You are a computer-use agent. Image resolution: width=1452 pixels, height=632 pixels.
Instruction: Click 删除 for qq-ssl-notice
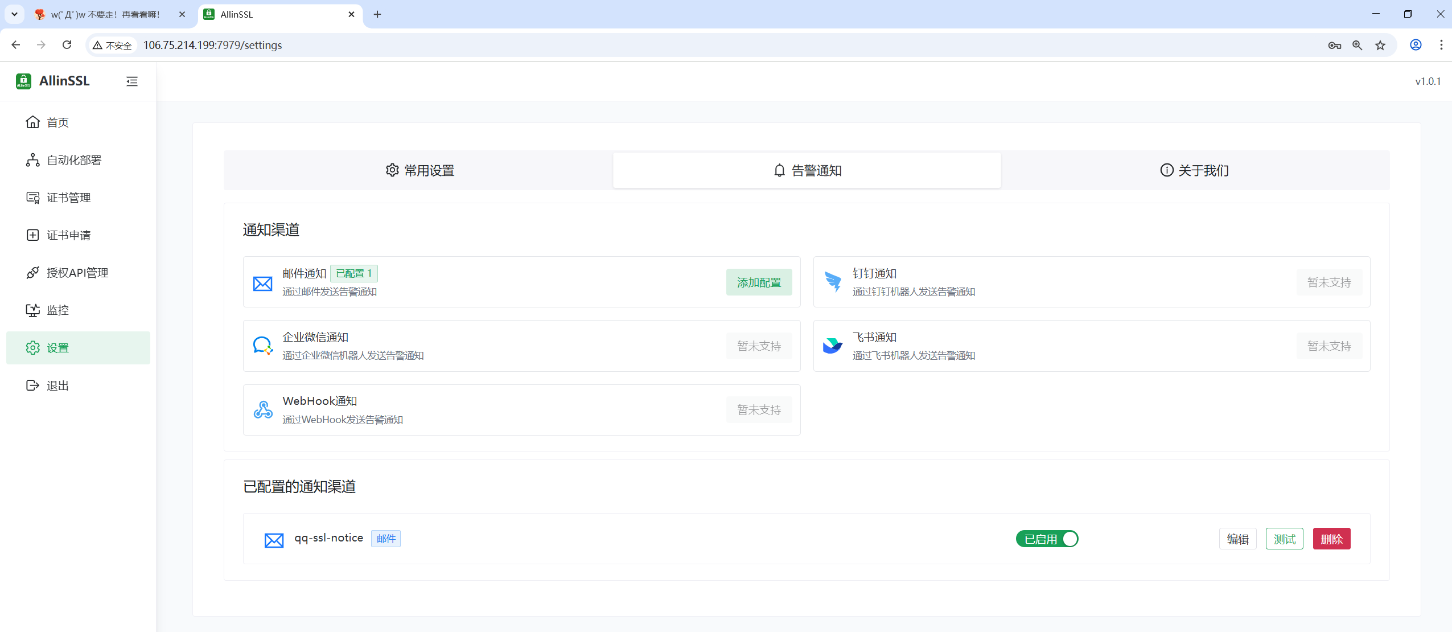point(1331,539)
